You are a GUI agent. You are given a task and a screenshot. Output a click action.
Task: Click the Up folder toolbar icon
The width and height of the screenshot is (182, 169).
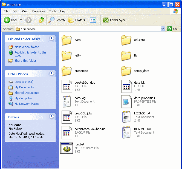coord(42,20)
